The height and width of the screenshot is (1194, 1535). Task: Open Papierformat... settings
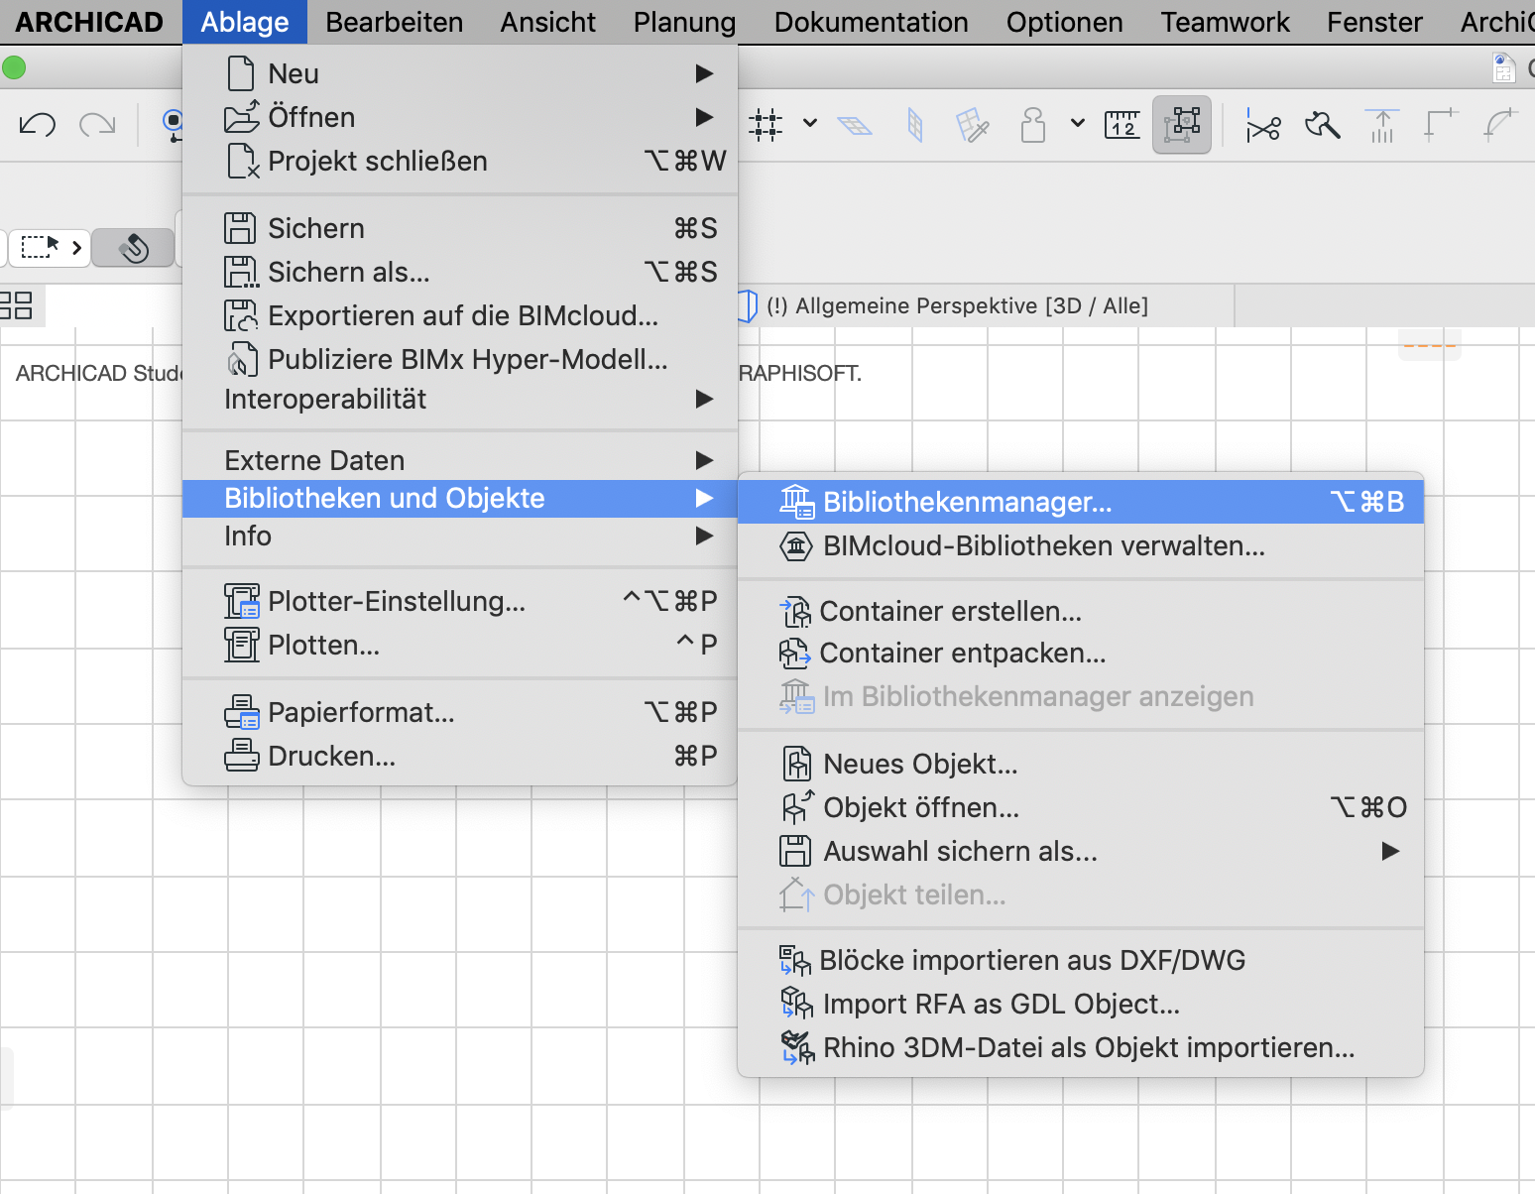tap(460, 712)
